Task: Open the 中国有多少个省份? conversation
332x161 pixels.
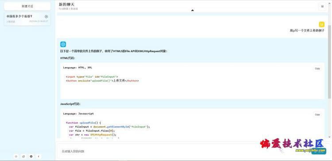Action: (x=27, y=19)
